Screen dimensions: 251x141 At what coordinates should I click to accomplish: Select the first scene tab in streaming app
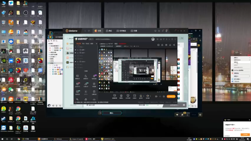(78, 44)
